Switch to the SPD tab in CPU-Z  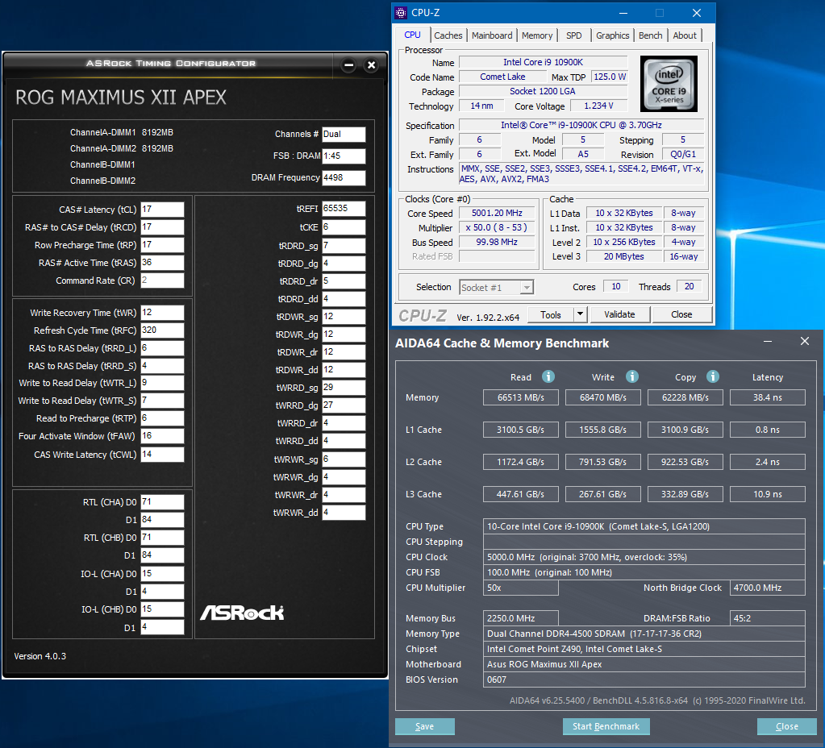coord(574,35)
